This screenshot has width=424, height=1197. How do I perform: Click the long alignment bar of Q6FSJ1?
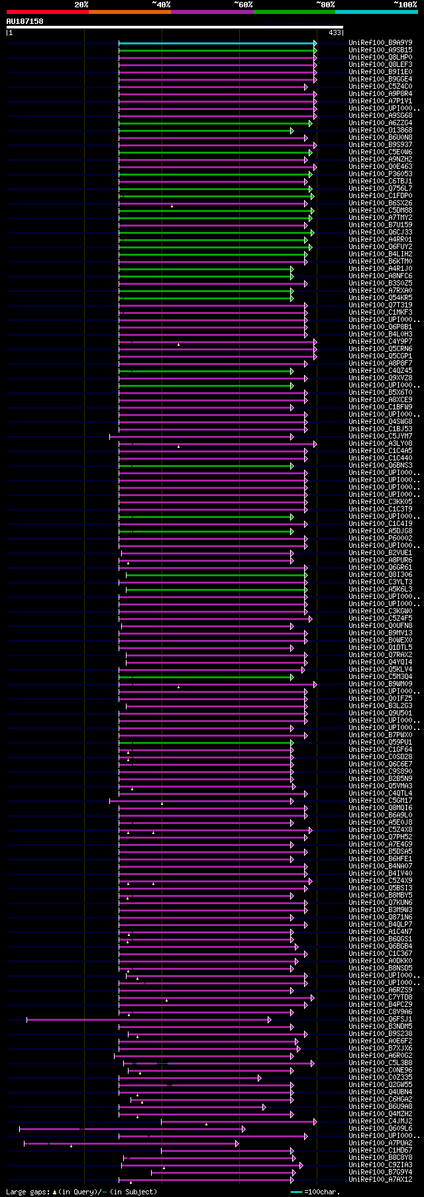148,1019
